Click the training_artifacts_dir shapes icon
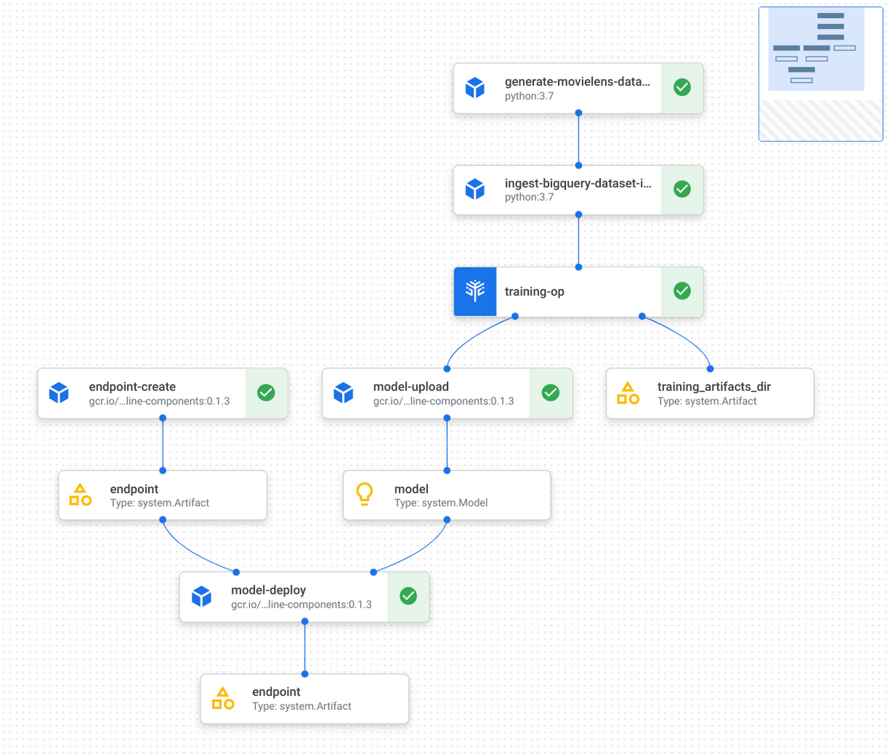 (x=628, y=393)
